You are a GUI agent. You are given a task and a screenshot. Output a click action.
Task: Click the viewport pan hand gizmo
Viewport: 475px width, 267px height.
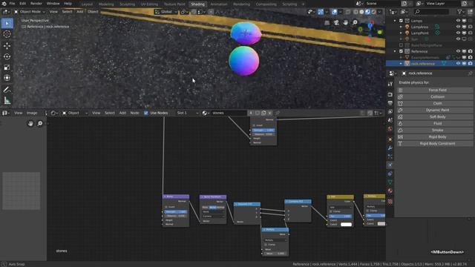point(345,22)
